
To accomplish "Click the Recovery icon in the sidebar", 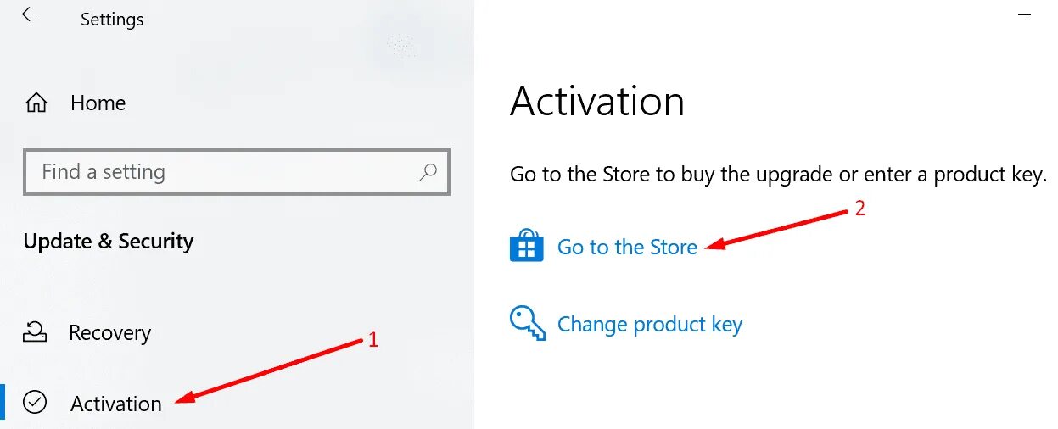I will (x=35, y=331).
